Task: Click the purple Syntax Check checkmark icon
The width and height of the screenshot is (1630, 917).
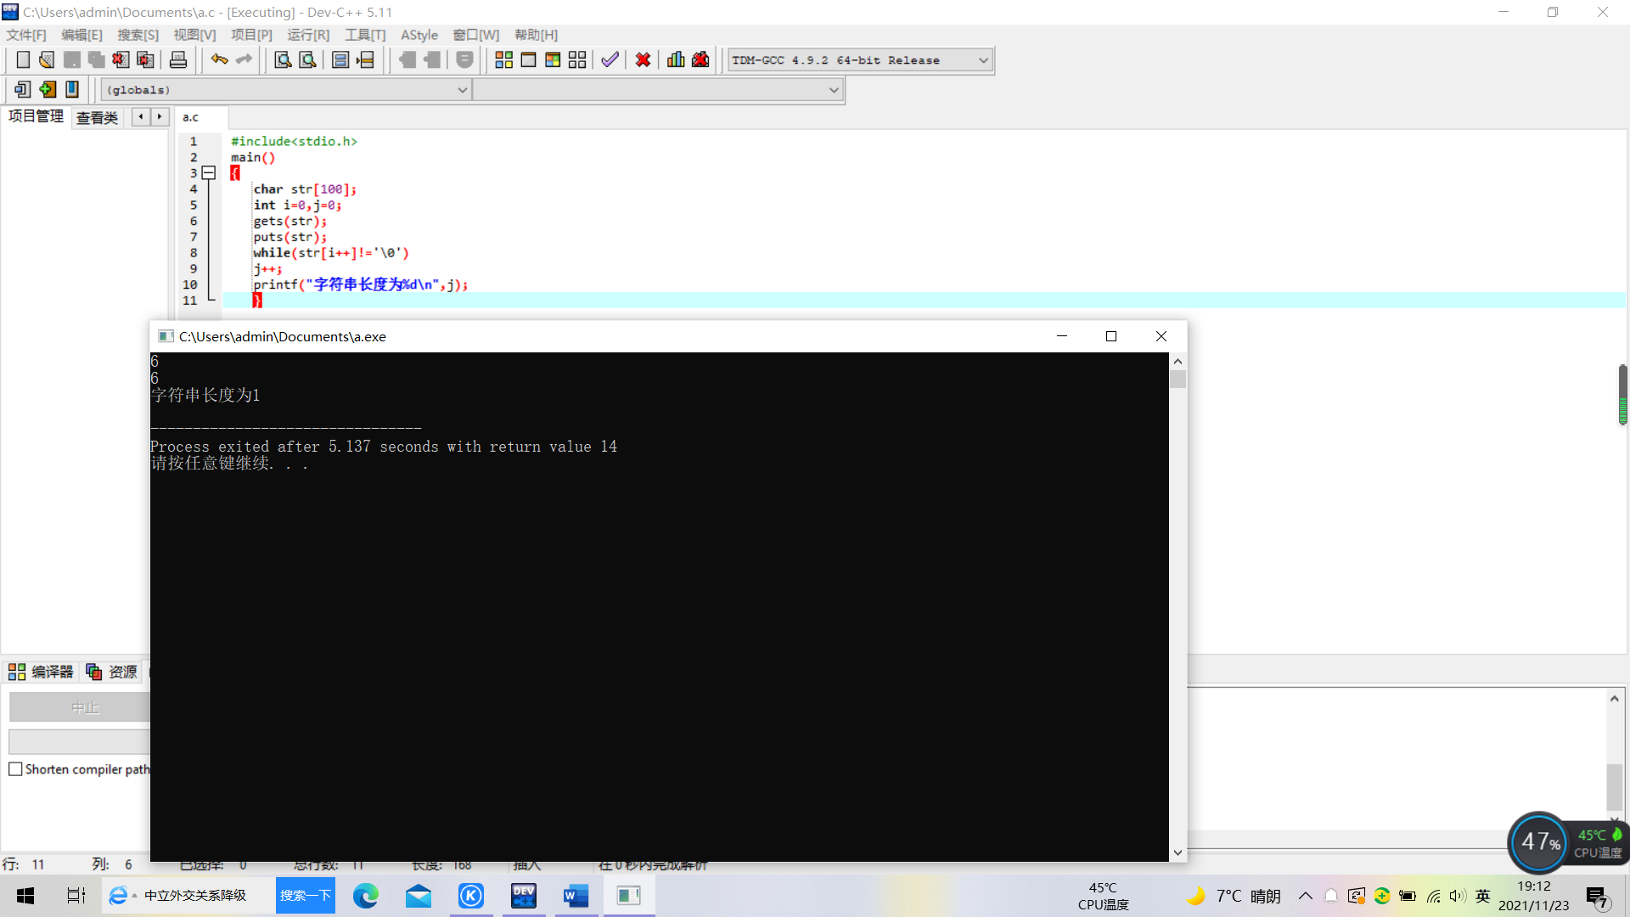Action: pyautogui.click(x=610, y=60)
